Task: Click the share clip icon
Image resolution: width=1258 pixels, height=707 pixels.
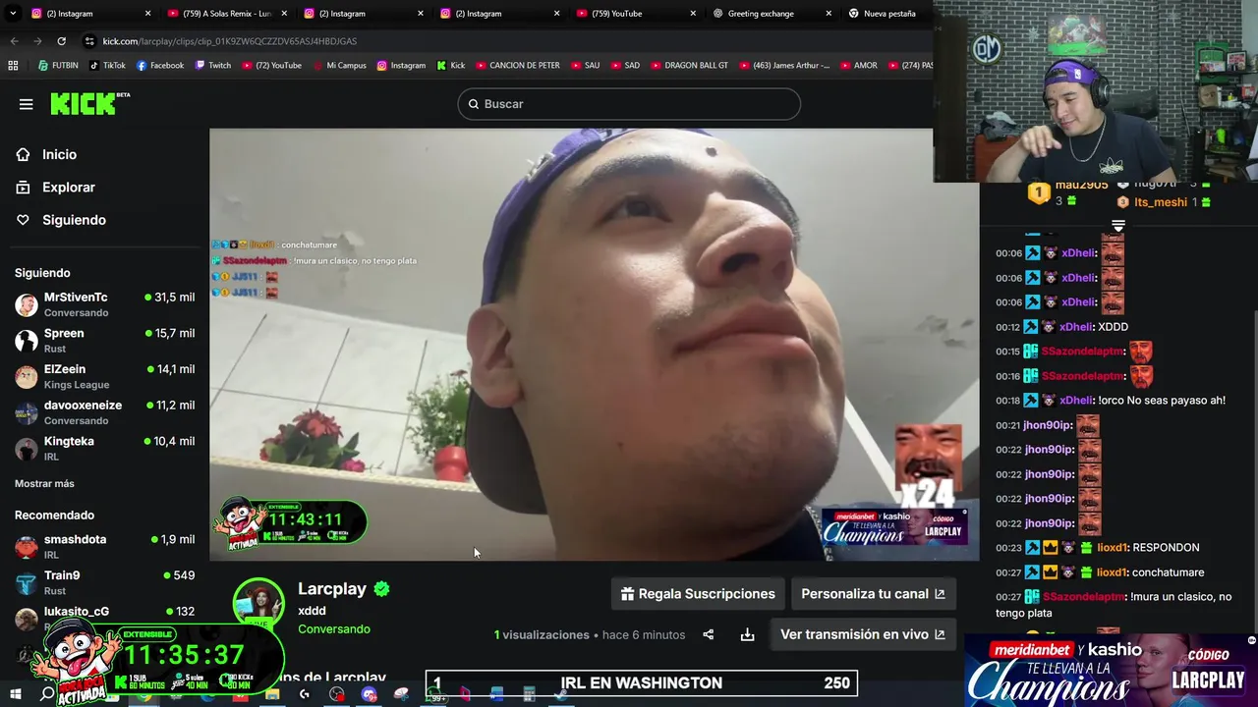Action: 708,634
